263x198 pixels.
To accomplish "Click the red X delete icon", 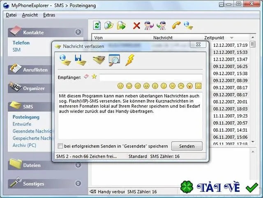I will pyautogui.click(x=136, y=26).
